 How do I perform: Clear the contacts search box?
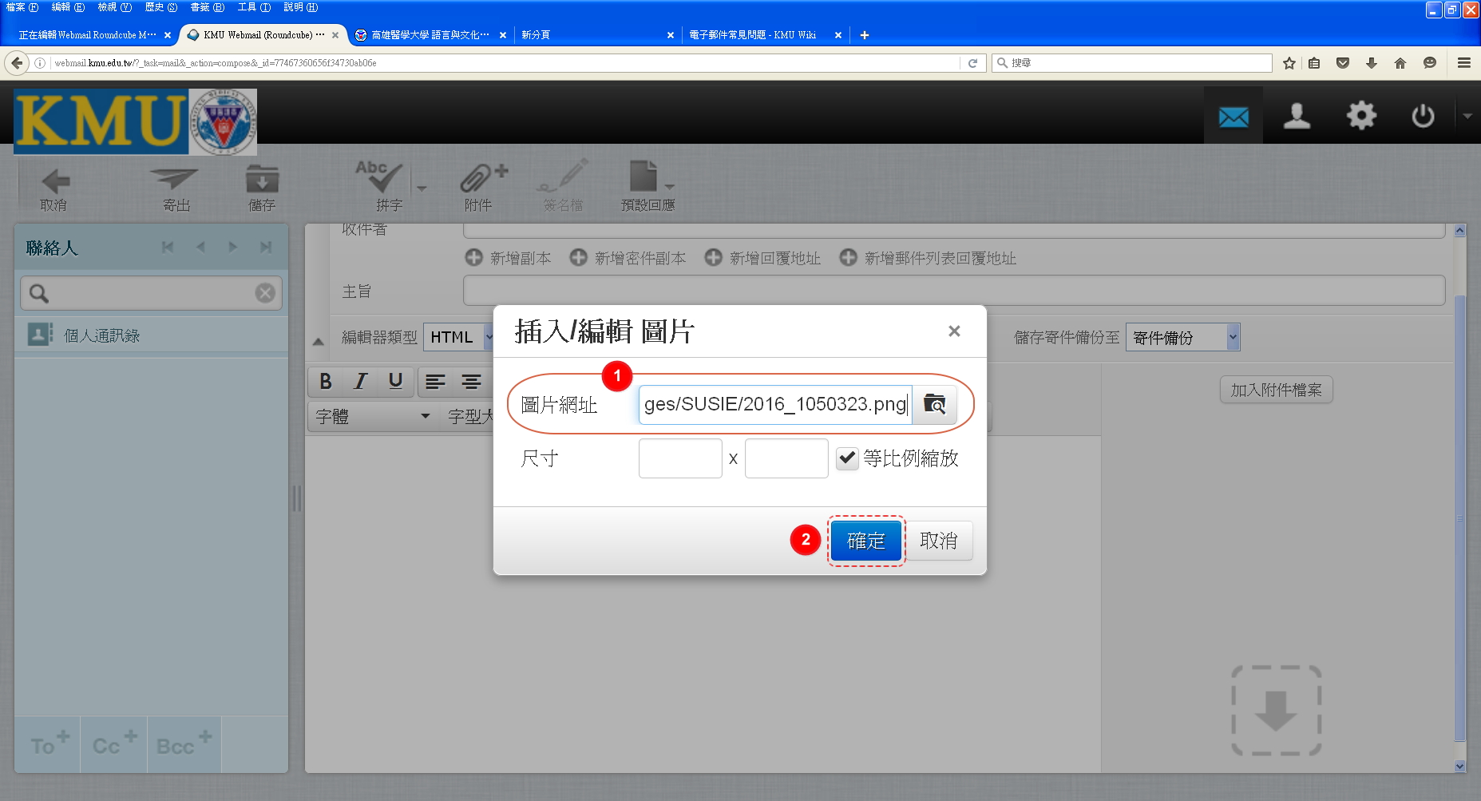(265, 293)
